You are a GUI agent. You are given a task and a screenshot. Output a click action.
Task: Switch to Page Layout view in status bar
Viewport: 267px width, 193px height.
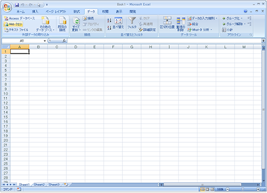207,189
